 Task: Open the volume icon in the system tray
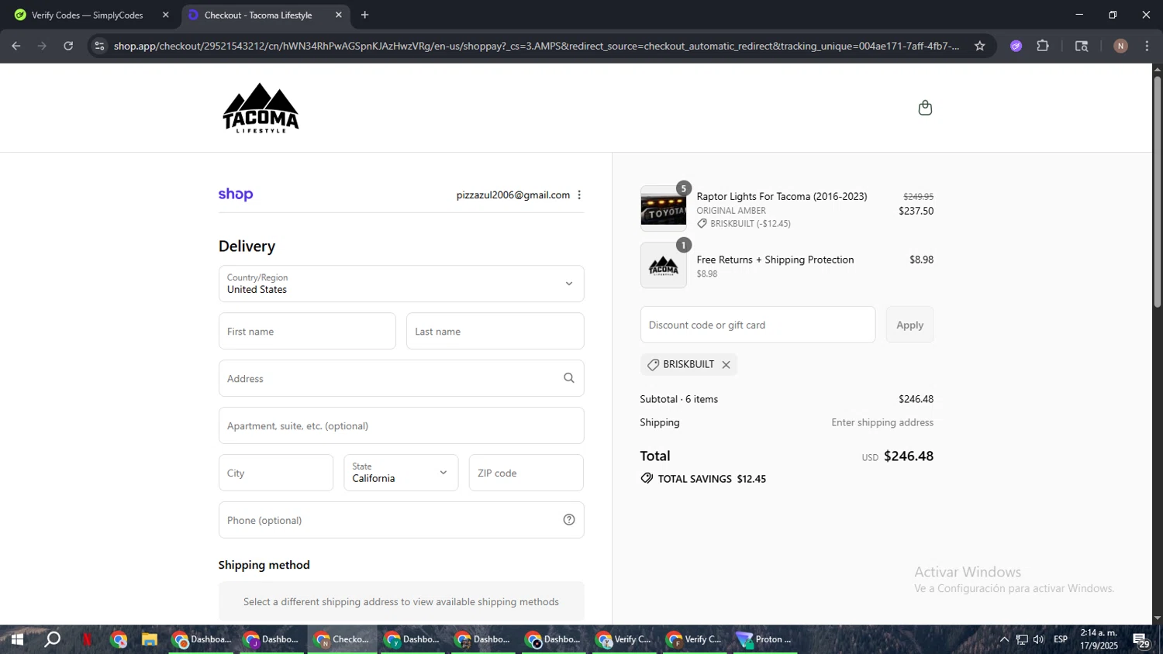pyautogui.click(x=1039, y=639)
